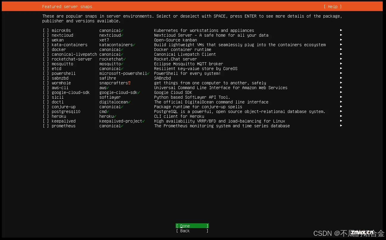Click the checkmark beside publisher cmd
Screen dimensions: 386x240
(x=108, y=112)
